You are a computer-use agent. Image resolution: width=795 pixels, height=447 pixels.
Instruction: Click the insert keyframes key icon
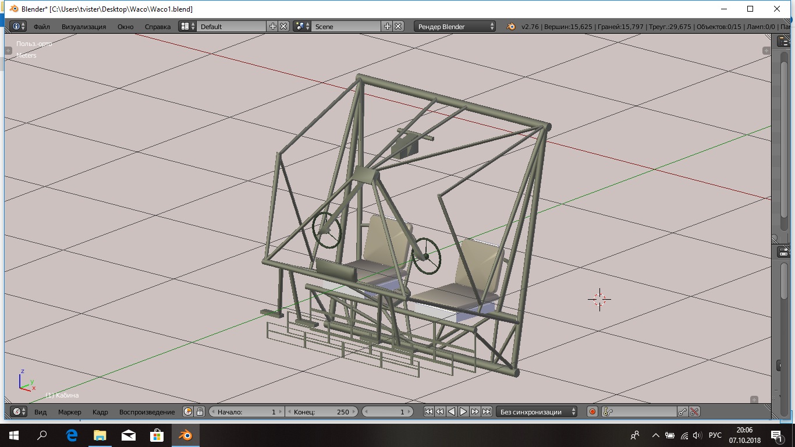coord(683,411)
